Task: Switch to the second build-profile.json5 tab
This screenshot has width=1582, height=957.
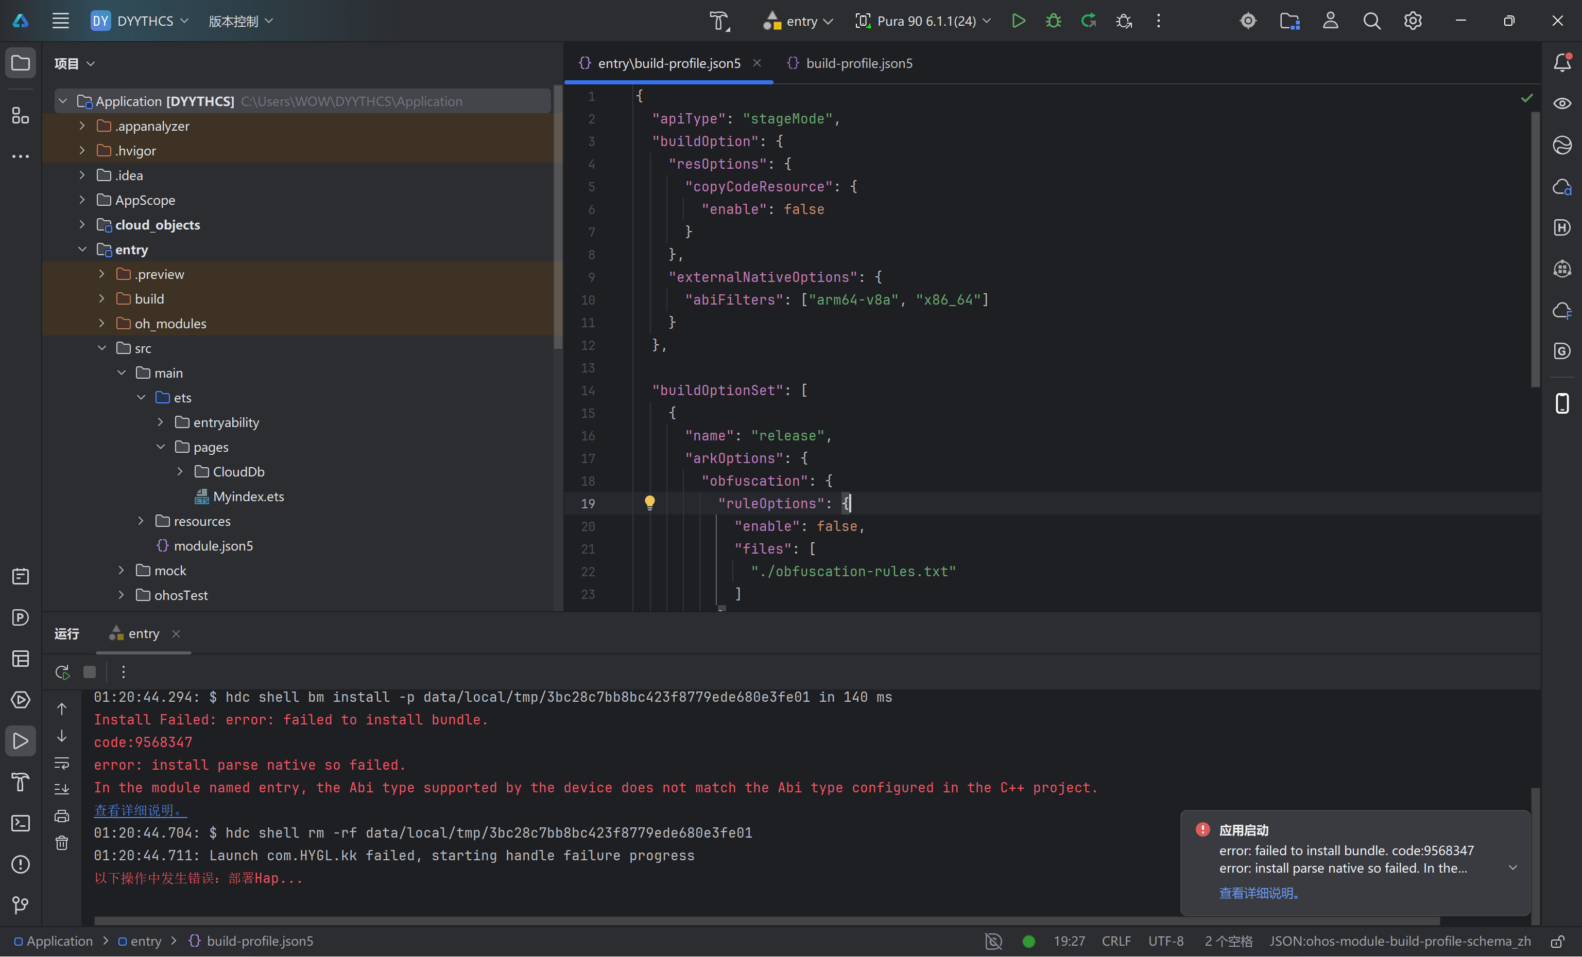Action: coord(849,63)
